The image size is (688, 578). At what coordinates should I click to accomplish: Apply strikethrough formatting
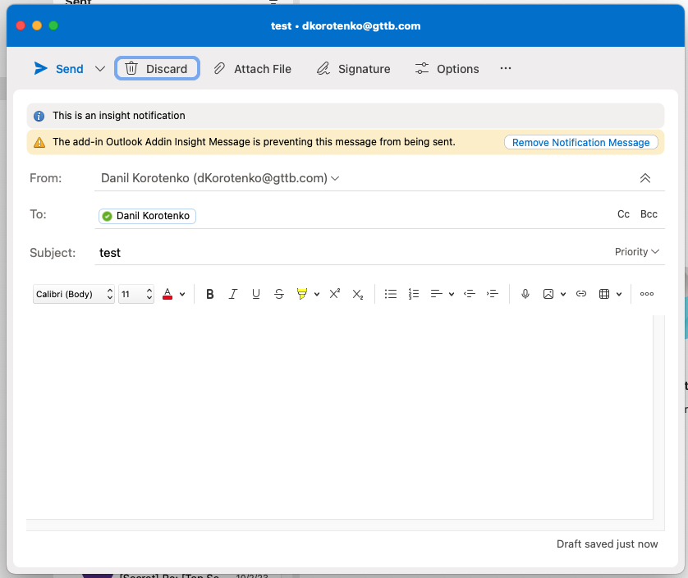(279, 293)
